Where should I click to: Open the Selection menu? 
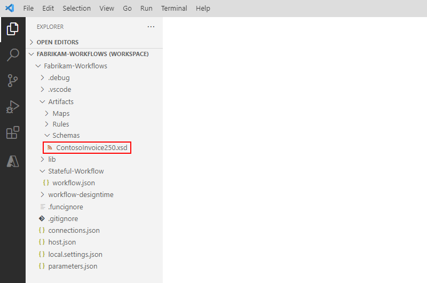point(76,9)
